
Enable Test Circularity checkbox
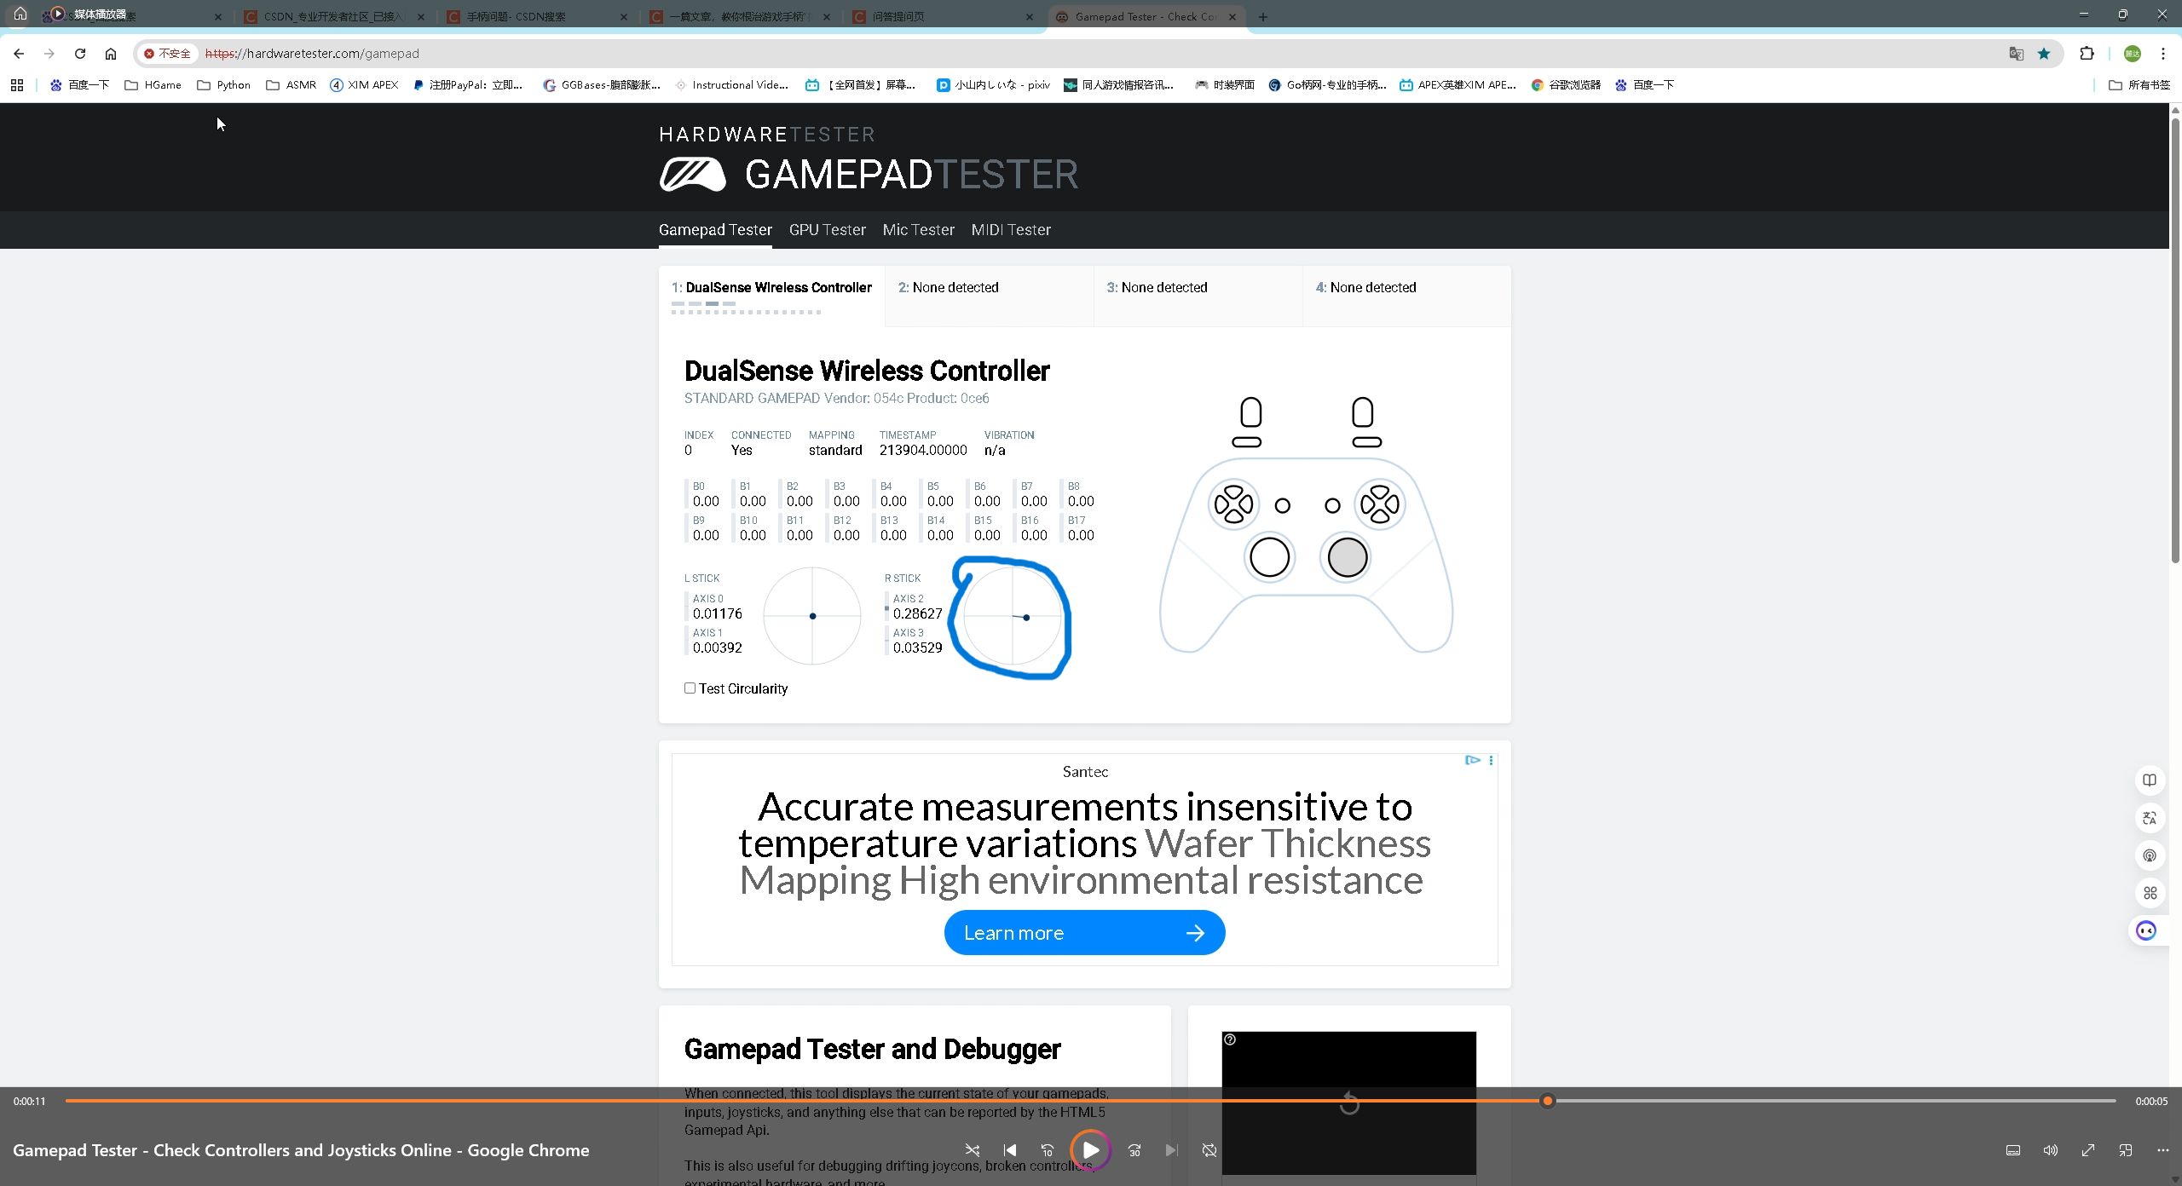click(x=690, y=688)
